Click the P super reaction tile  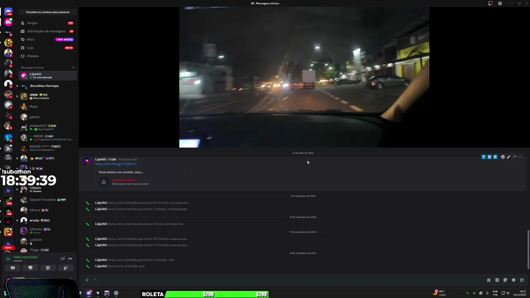(495, 157)
